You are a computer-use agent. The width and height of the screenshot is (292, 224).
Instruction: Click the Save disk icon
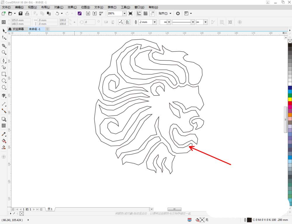point(20,13)
